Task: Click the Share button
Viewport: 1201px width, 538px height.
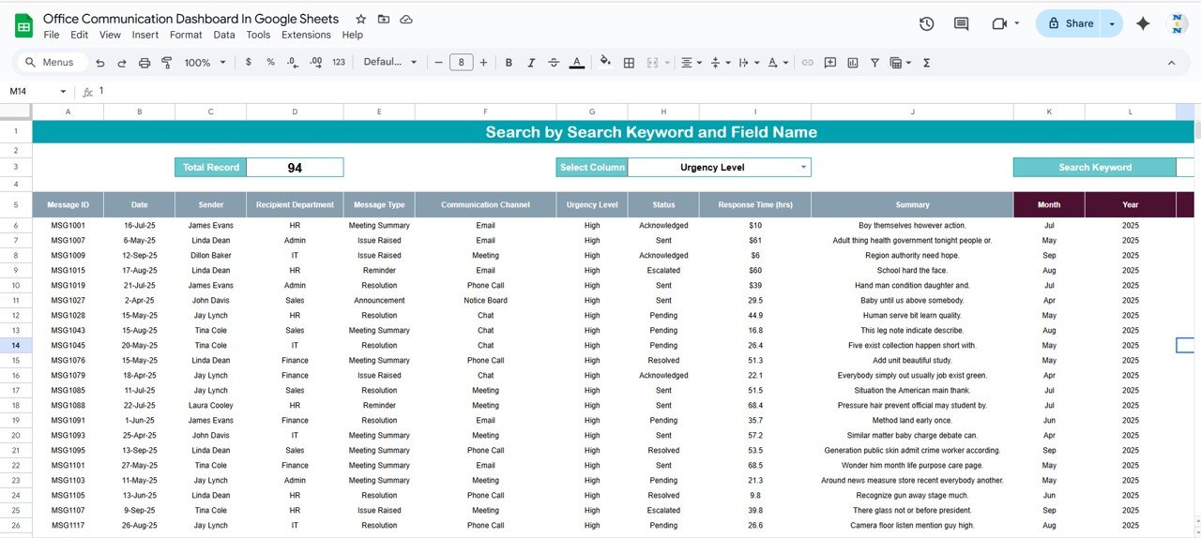Action: tap(1070, 23)
